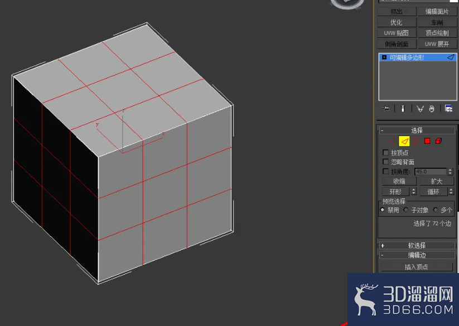Image resolution: width=459 pixels, height=326 pixels.
Task: Click Make Unique icon in stack toolbar
Action: pyautogui.click(x=420, y=109)
